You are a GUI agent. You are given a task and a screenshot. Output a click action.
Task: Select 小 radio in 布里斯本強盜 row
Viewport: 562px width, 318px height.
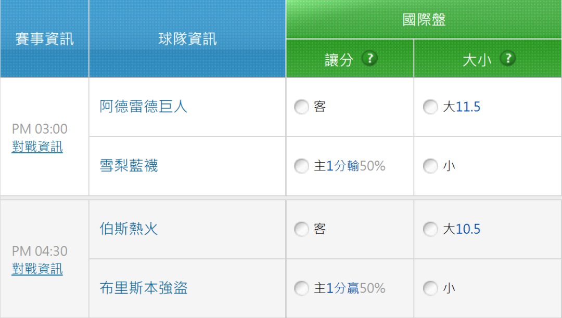(x=430, y=288)
